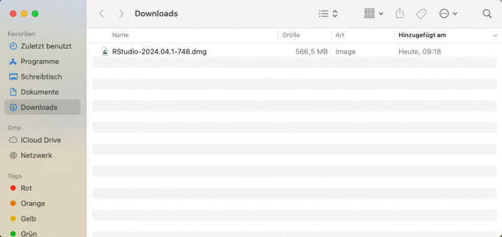Viewport: 502px width, 237px height.
Task: Click the Share icon in toolbar
Action: [x=400, y=13]
